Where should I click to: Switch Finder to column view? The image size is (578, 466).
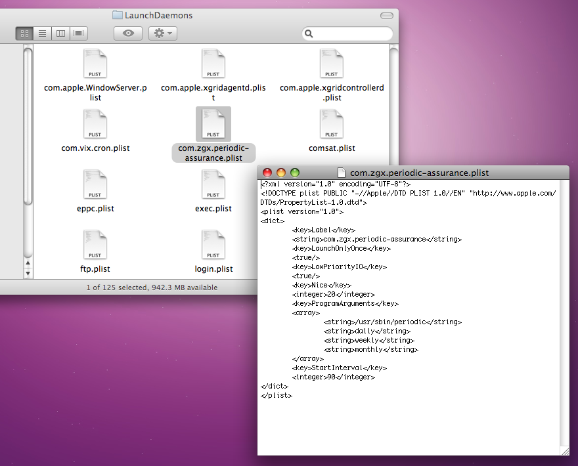[60, 33]
